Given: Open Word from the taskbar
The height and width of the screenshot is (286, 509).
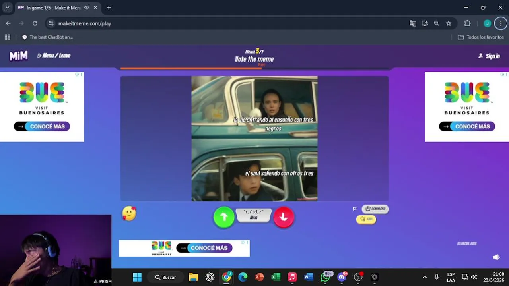Looking at the screenshot, I should pos(309,277).
